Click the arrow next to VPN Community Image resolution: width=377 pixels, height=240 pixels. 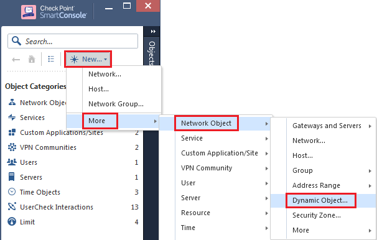coord(267,168)
